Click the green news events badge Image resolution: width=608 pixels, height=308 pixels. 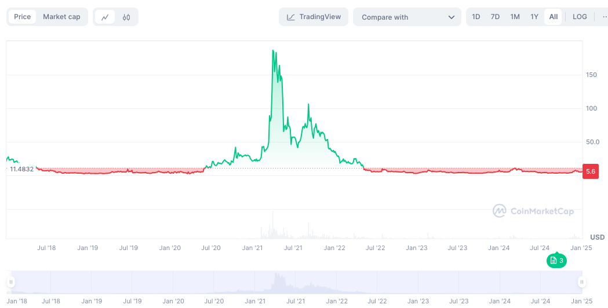pos(556,261)
